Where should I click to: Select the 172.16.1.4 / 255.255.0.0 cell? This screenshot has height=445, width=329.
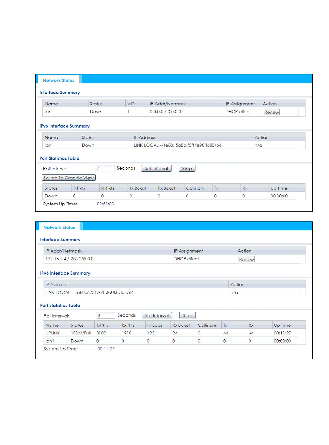pos(70,259)
